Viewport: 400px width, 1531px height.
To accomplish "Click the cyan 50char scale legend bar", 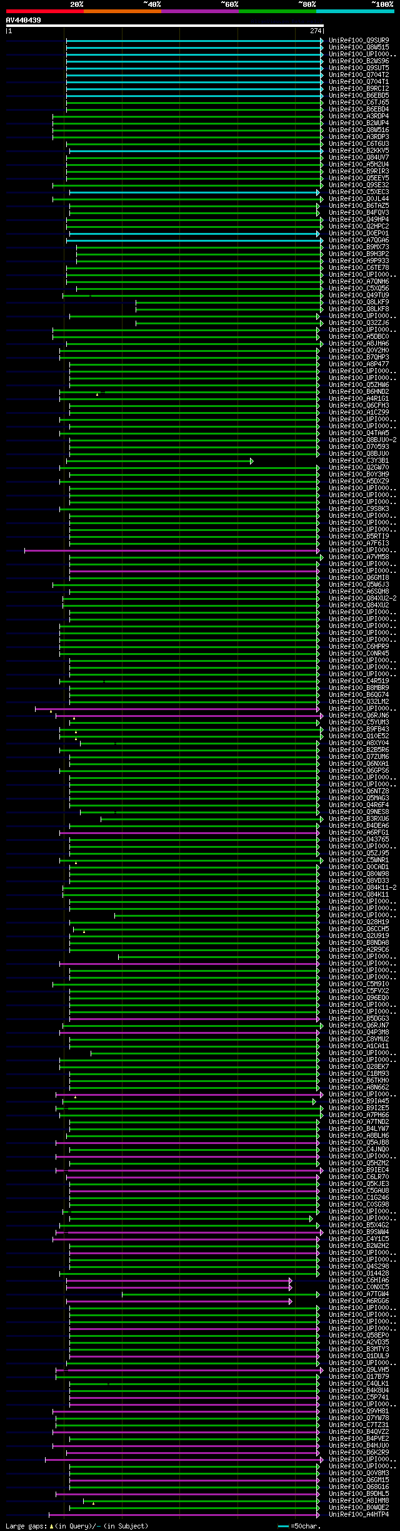I will [284, 1527].
